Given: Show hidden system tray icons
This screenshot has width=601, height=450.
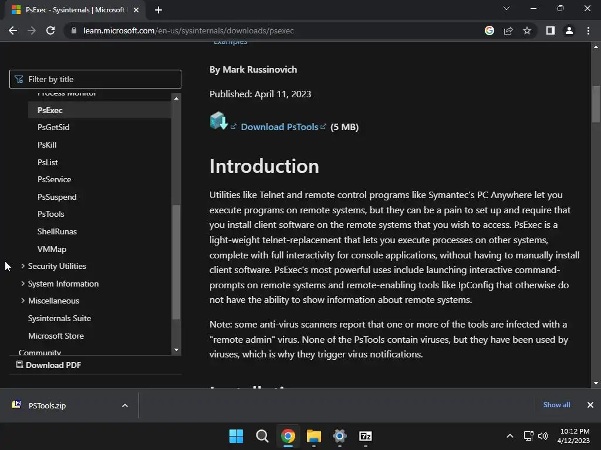Looking at the screenshot, I should (510, 436).
